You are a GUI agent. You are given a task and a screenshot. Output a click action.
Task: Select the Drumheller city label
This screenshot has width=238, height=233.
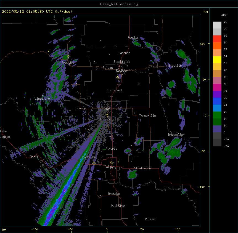[176, 135]
